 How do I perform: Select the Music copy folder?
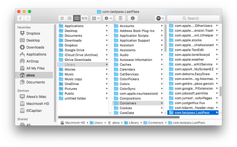(x=83, y=79)
